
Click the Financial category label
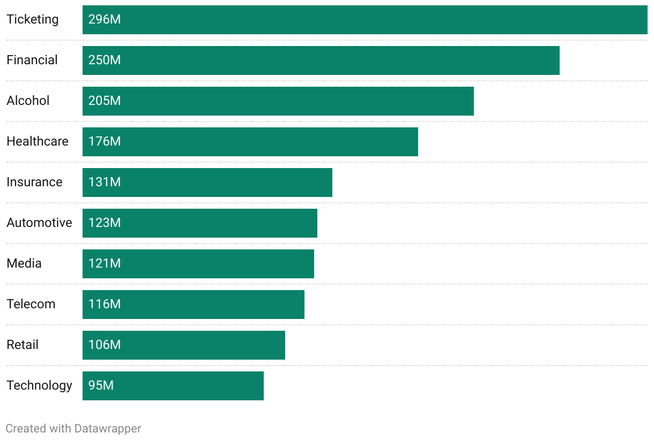[32, 60]
